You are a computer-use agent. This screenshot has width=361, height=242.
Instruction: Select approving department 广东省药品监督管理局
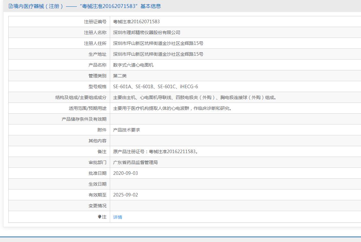(x=135, y=162)
